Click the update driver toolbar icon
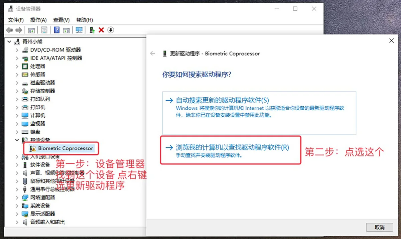The image size is (401, 239). point(92,30)
